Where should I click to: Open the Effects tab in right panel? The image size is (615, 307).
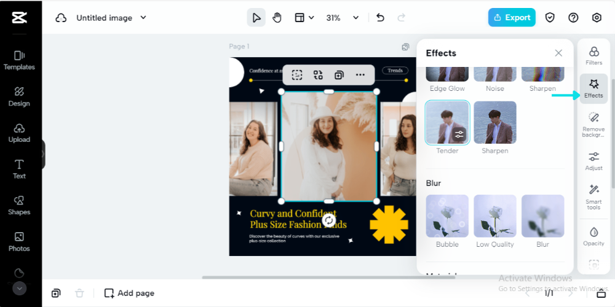coord(594,88)
